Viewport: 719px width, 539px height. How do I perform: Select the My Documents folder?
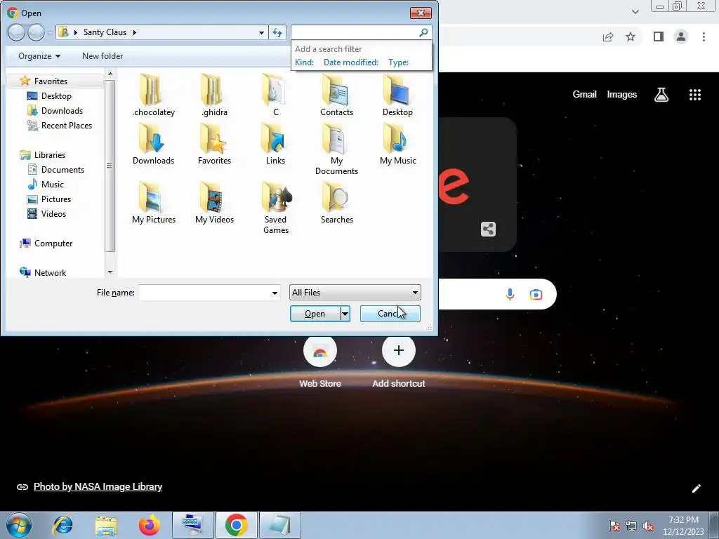pyautogui.click(x=336, y=149)
